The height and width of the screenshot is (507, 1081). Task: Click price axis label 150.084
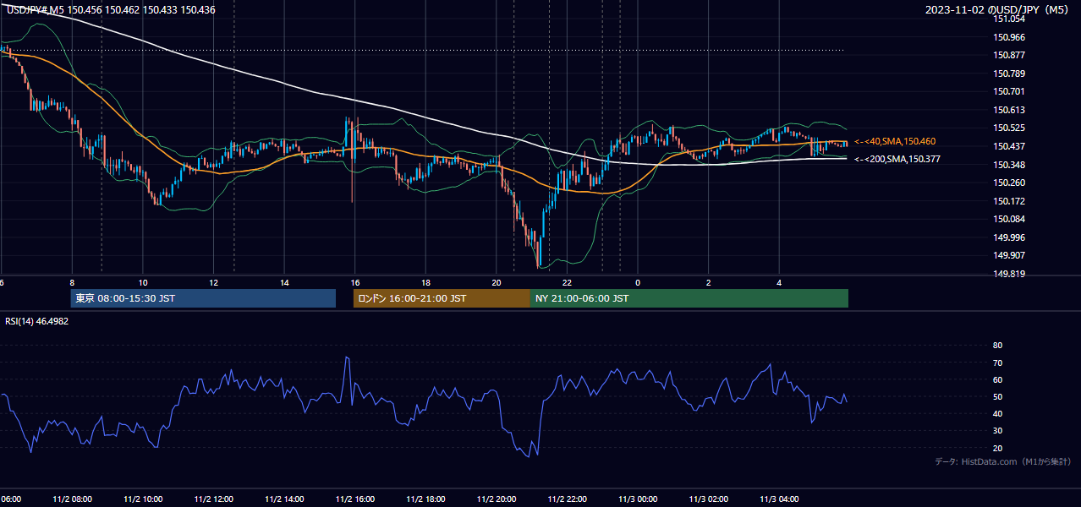[1009, 219]
